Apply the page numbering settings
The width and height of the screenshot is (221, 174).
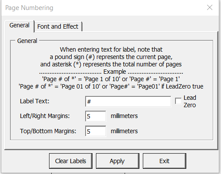(x=118, y=161)
